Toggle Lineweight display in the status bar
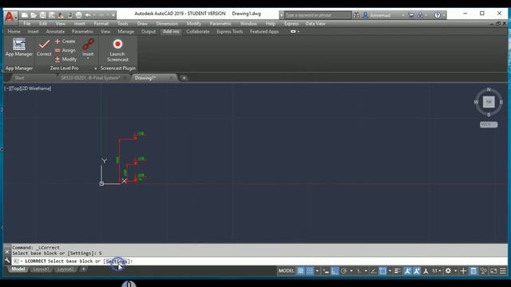Image resolution: width=511 pixels, height=287 pixels. 398,271
